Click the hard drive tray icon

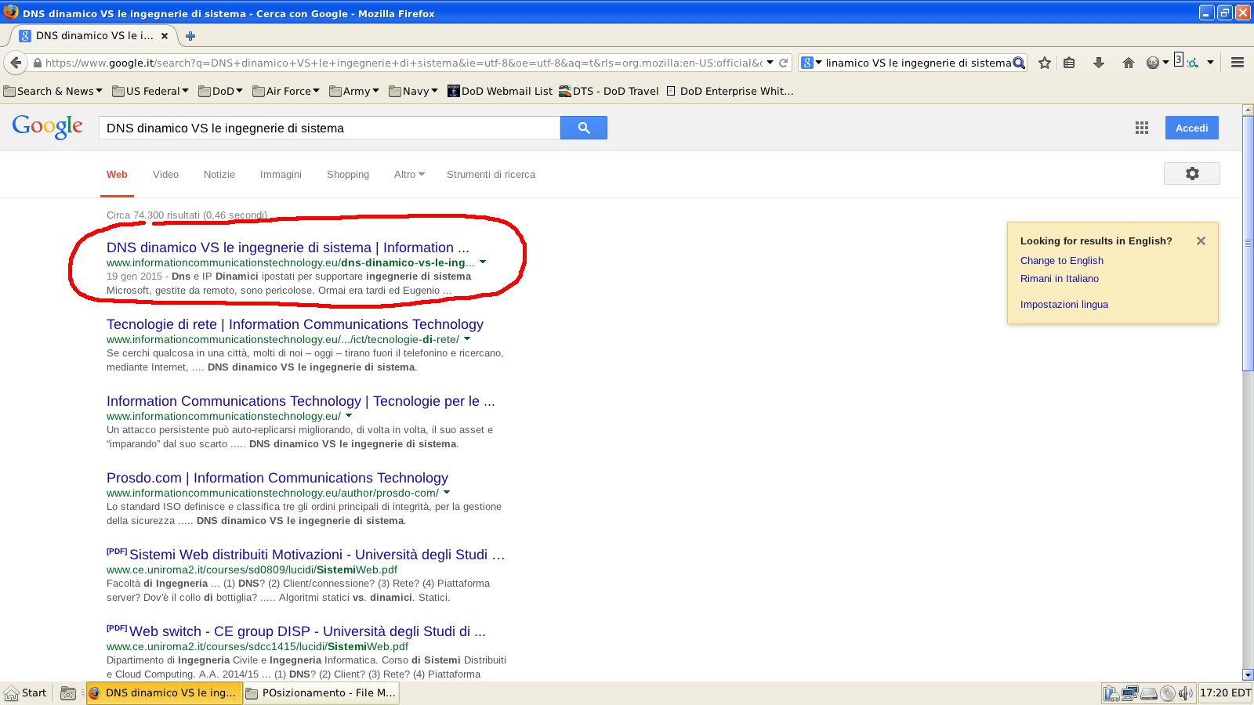1149,692
